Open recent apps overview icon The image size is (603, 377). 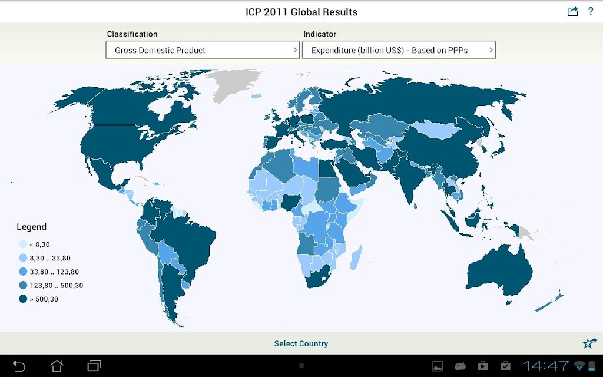(x=94, y=365)
